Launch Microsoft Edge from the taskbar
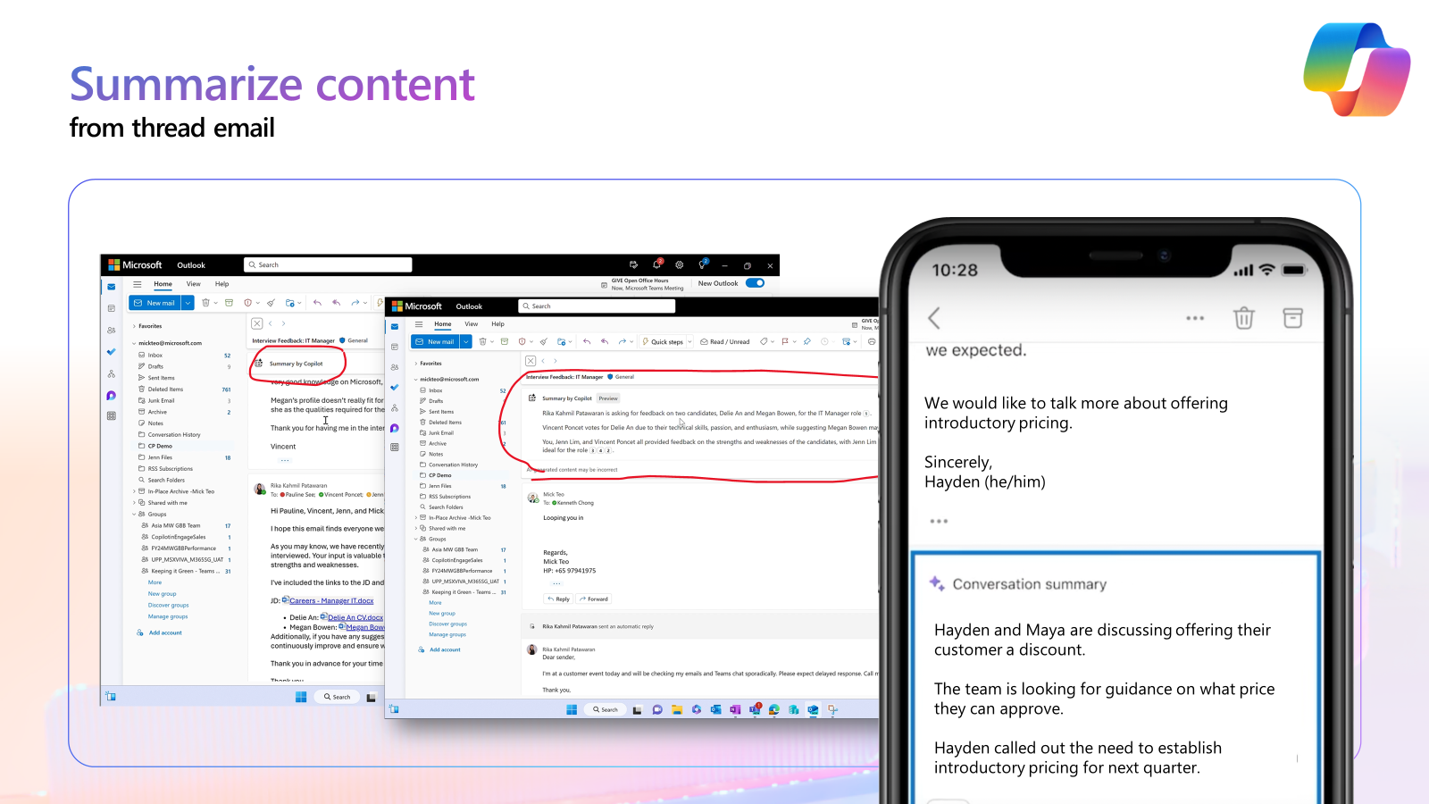 click(x=774, y=710)
